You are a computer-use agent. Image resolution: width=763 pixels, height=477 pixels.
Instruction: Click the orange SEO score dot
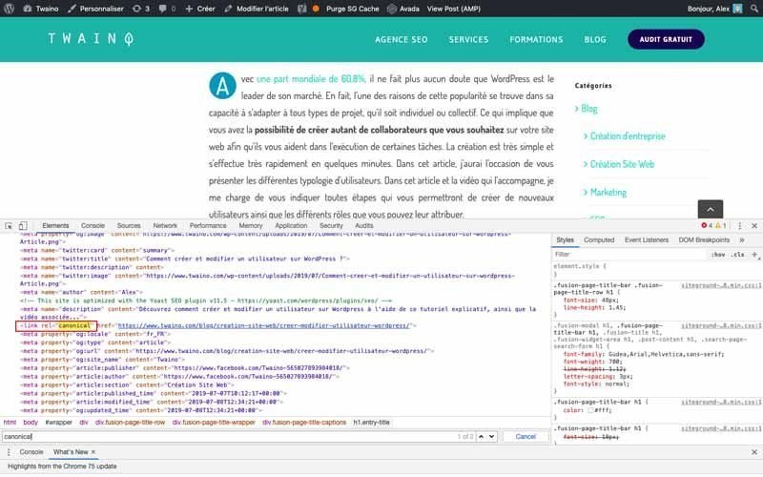point(316,9)
